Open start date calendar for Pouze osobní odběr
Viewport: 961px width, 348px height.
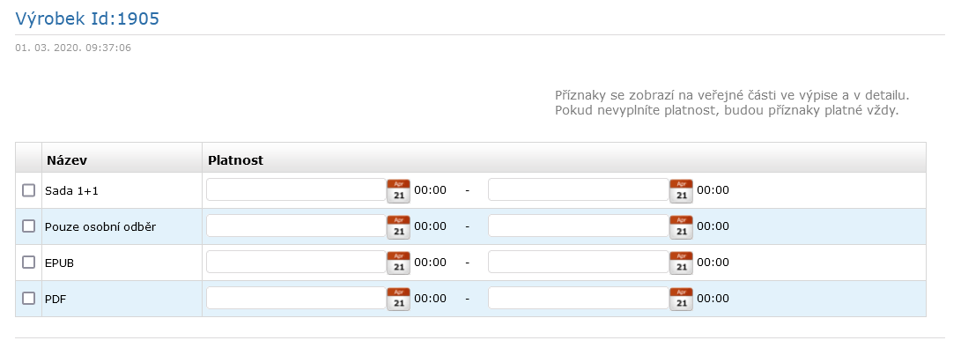[398, 226]
